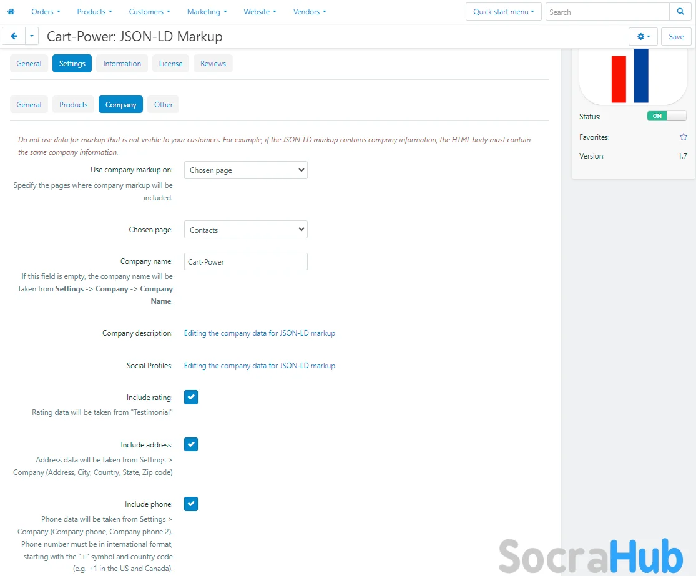
Task: Click the back arrow button
Action: point(14,37)
